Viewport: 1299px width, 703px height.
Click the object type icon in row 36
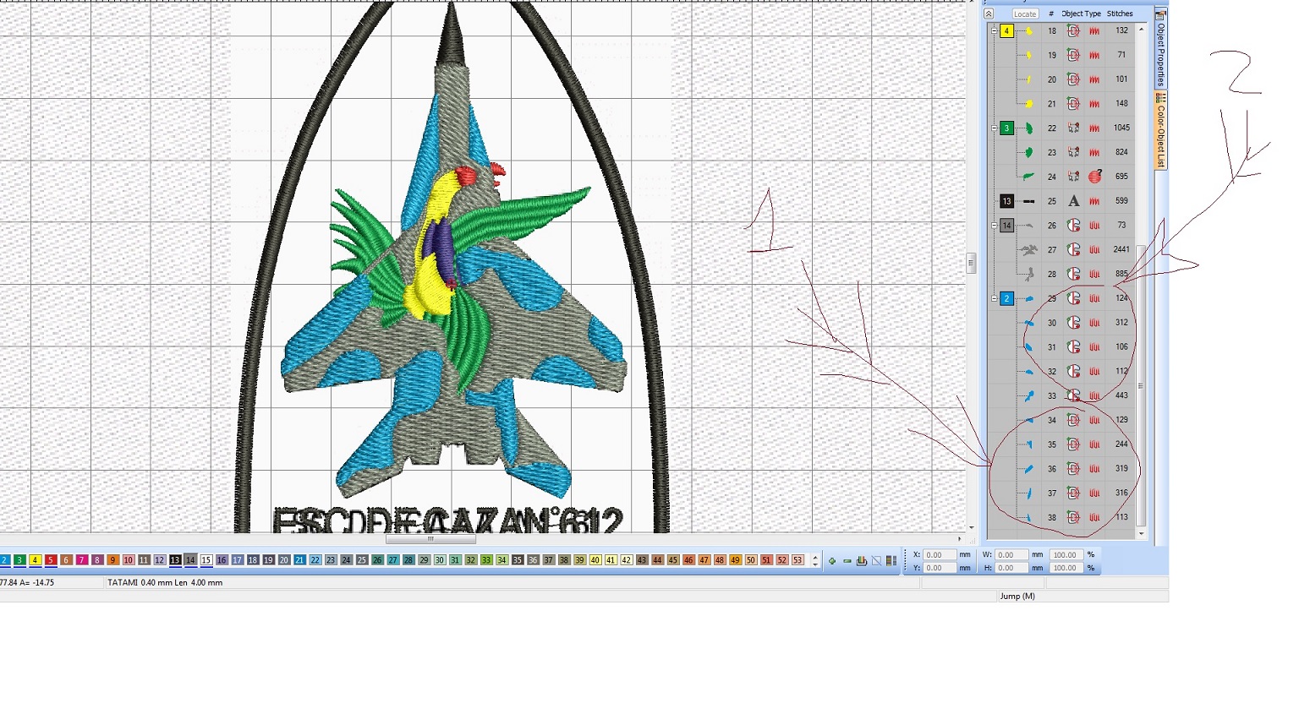point(1073,469)
